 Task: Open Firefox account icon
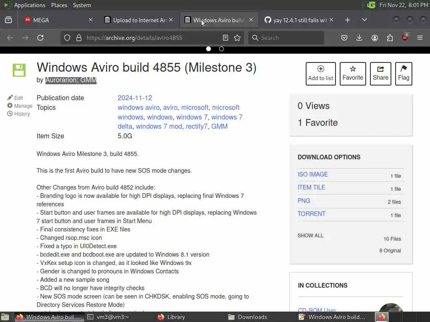375,38
